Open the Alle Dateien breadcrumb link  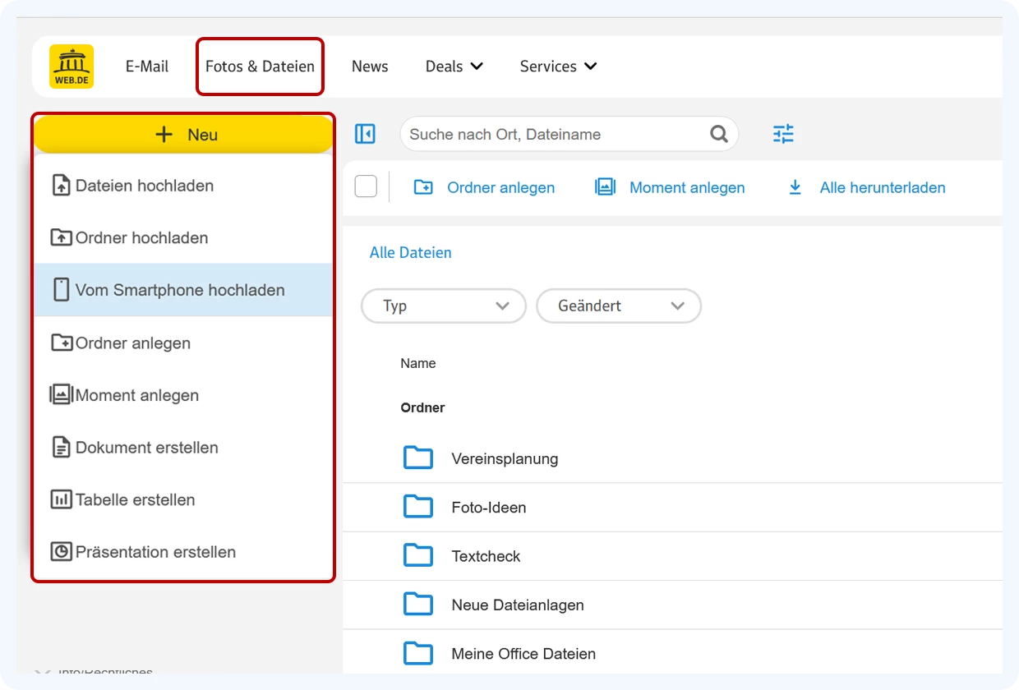pos(410,252)
